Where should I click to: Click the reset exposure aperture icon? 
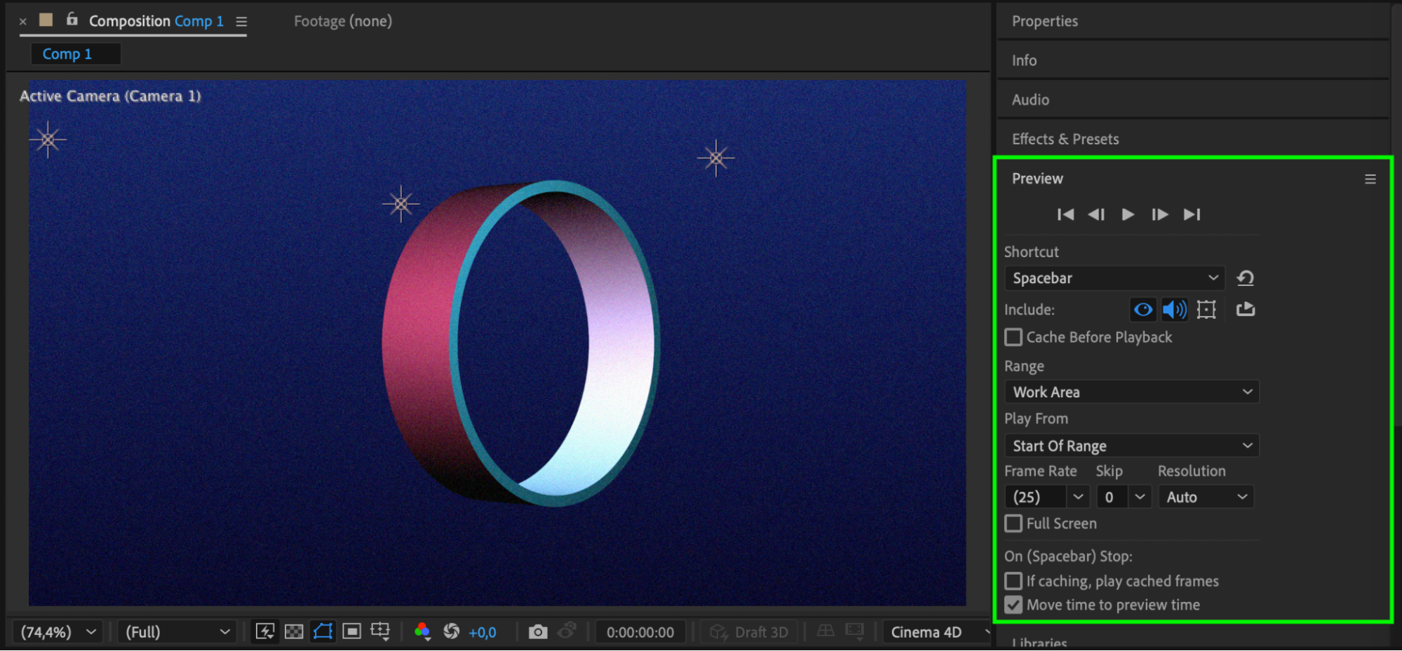pyautogui.click(x=452, y=632)
